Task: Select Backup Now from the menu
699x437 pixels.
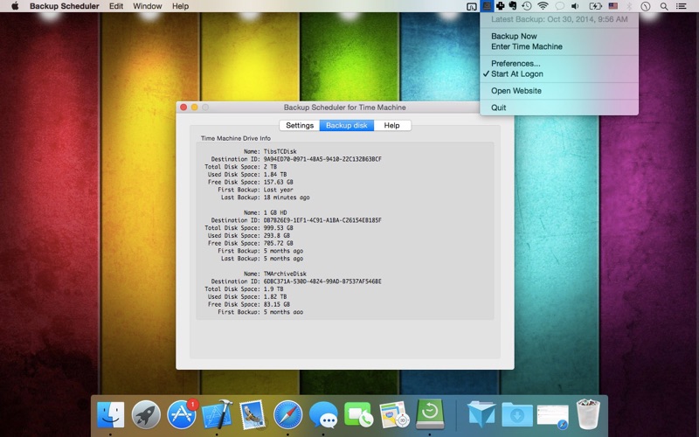Action: coord(514,36)
